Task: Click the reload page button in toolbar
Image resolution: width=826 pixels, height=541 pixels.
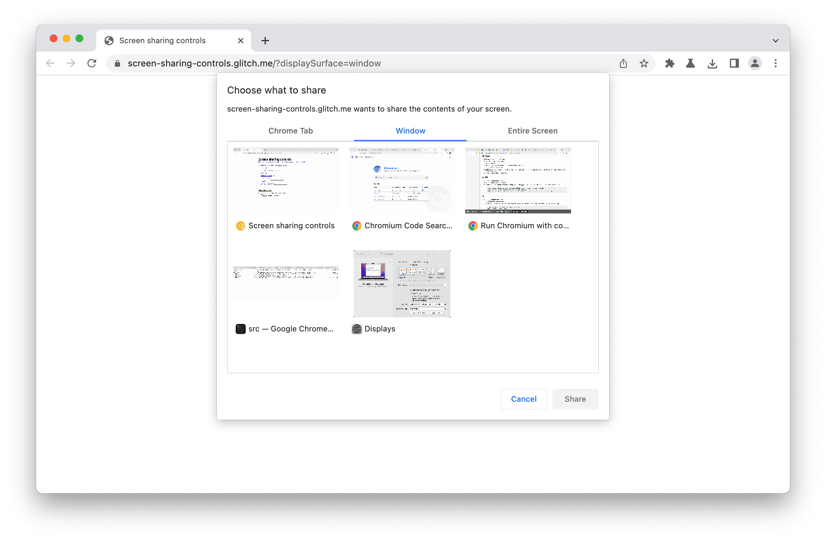Action: pos(93,64)
